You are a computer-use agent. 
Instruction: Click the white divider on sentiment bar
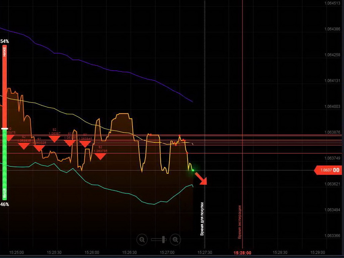pos(4,129)
